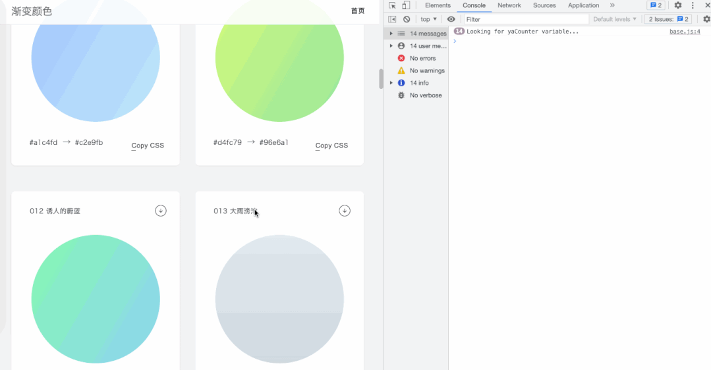This screenshot has height=370, width=711.
Task: Switch to the Network tab
Action: [509, 5]
